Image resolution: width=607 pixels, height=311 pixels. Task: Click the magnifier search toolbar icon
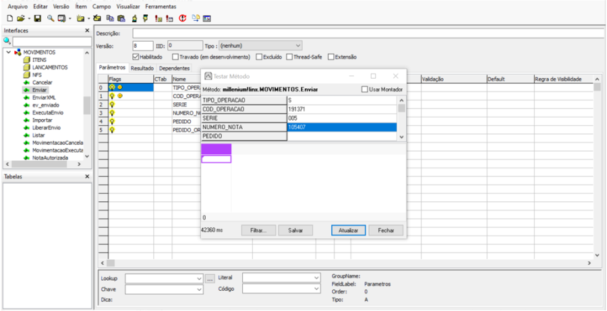point(51,18)
